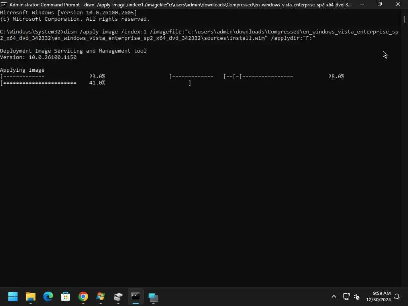This screenshot has height=306, width=408.
Task: Restore down the Command Prompt window
Action: point(380,4)
